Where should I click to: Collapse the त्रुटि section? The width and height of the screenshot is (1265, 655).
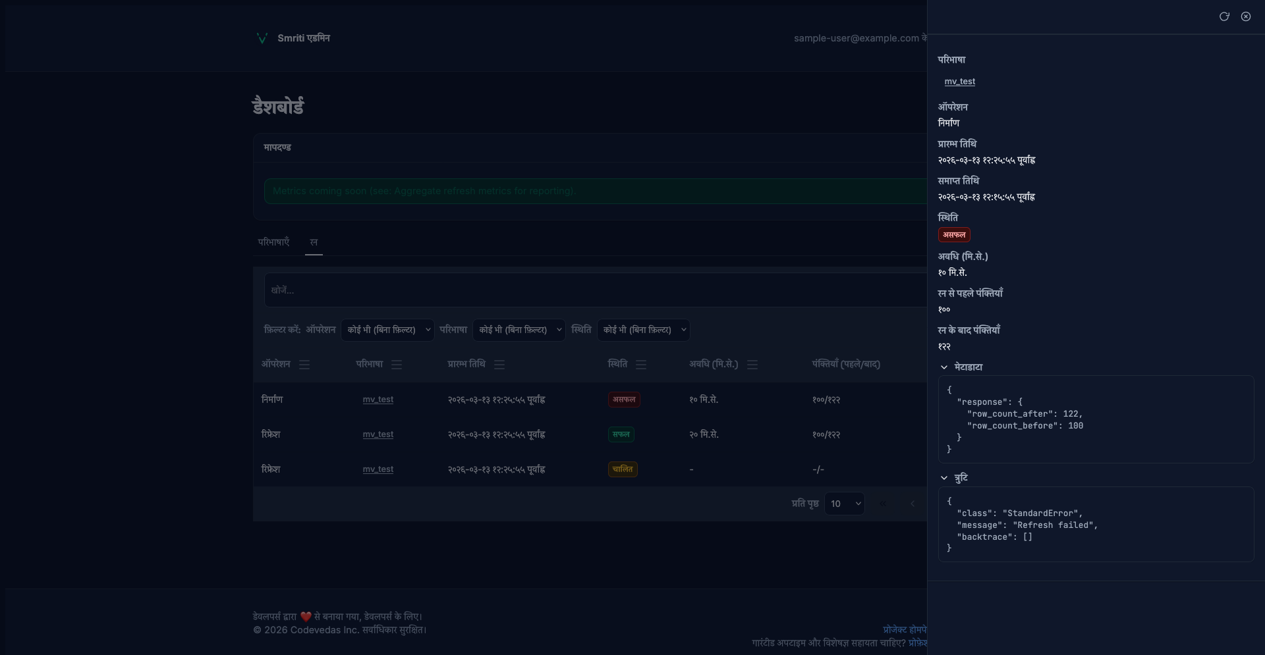click(944, 478)
